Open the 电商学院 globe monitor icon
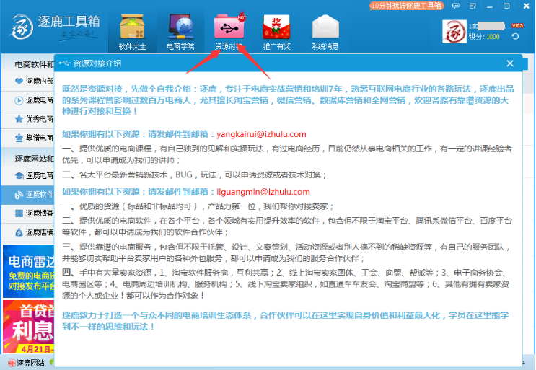This screenshot has width=536, height=370. click(x=180, y=27)
